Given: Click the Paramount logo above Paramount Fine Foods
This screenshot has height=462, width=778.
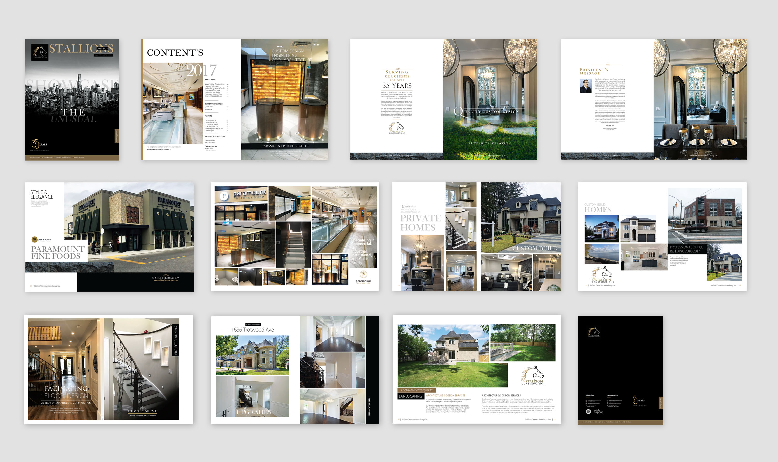Looking at the screenshot, I should pyautogui.click(x=41, y=239).
